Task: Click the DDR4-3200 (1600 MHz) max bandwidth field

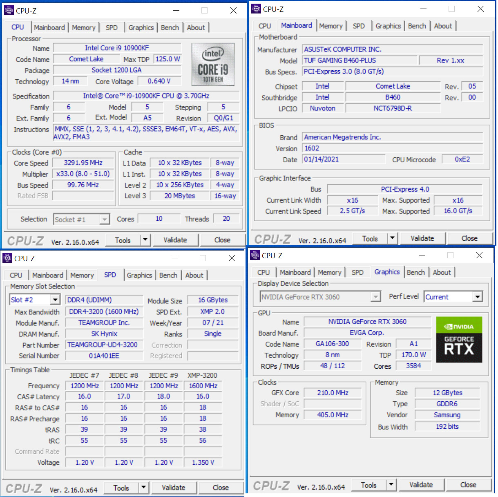Action: (104, 311)
